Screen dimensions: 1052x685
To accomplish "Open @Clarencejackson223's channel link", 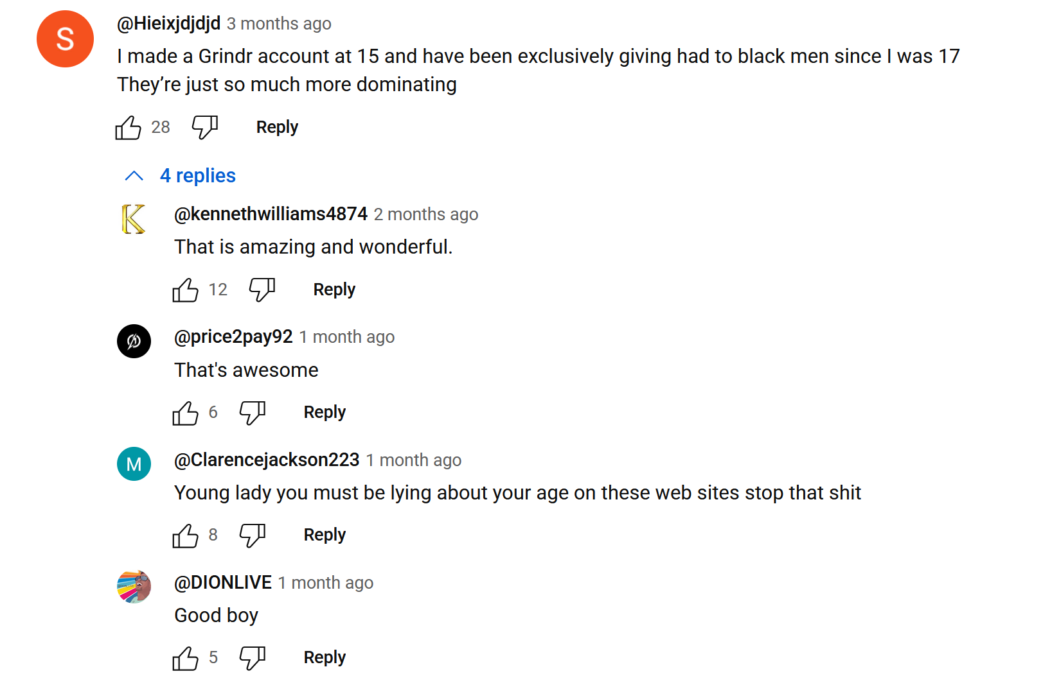I will coord(267,460).
